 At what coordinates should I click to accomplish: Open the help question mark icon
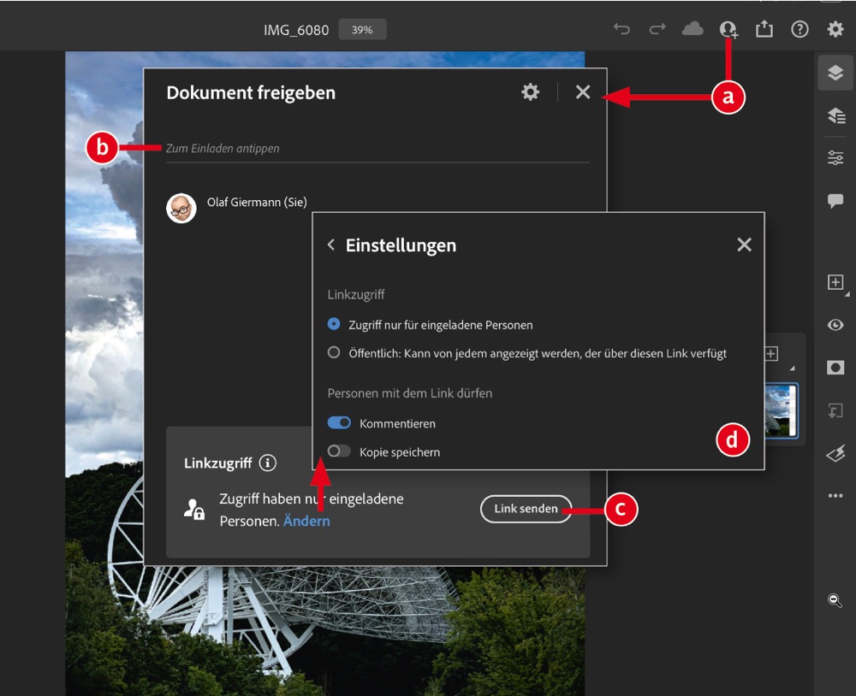point(800,29)
